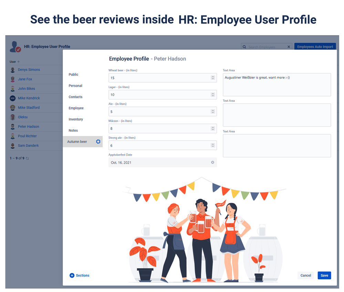Click Mike Stadford avatar
Screen dimensions: 344x292
point(13,107)
